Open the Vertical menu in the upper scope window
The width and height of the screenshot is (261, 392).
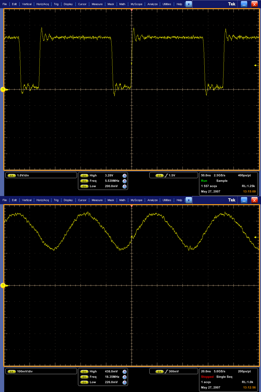pos(27,4)
